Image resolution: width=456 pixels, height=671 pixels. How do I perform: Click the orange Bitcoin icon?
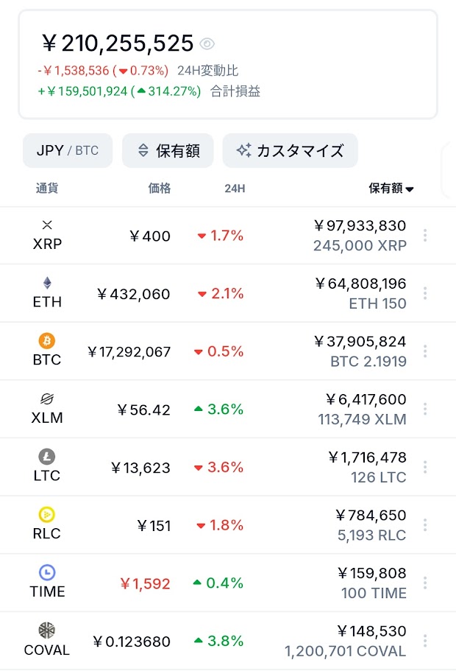47,341
